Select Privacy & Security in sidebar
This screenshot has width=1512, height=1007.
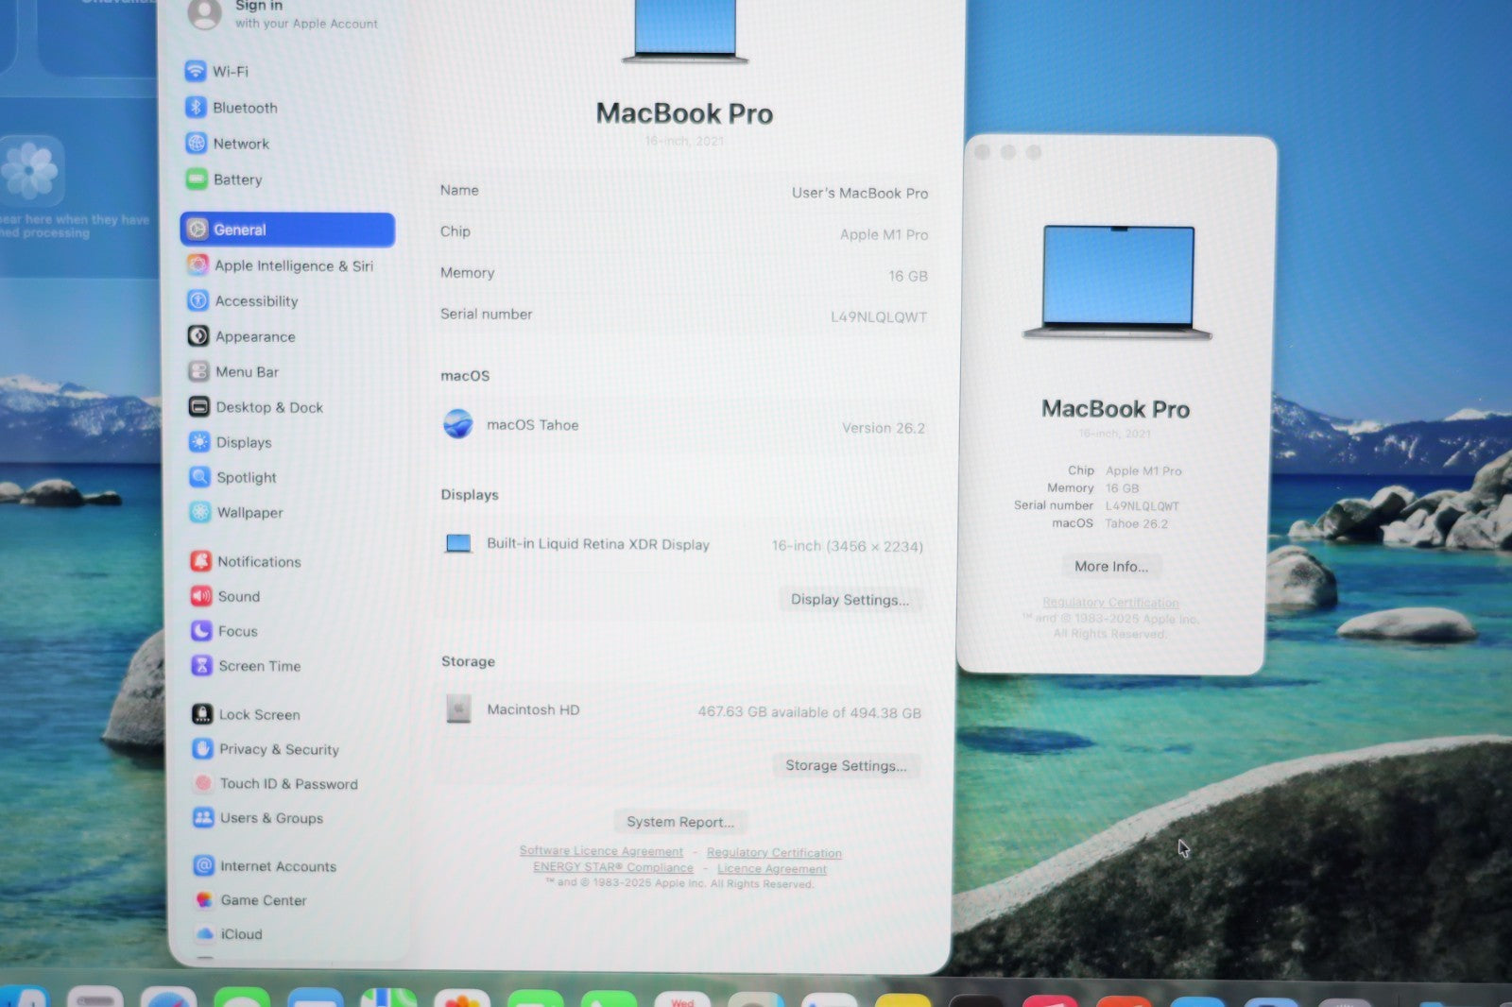coord(278,749)
